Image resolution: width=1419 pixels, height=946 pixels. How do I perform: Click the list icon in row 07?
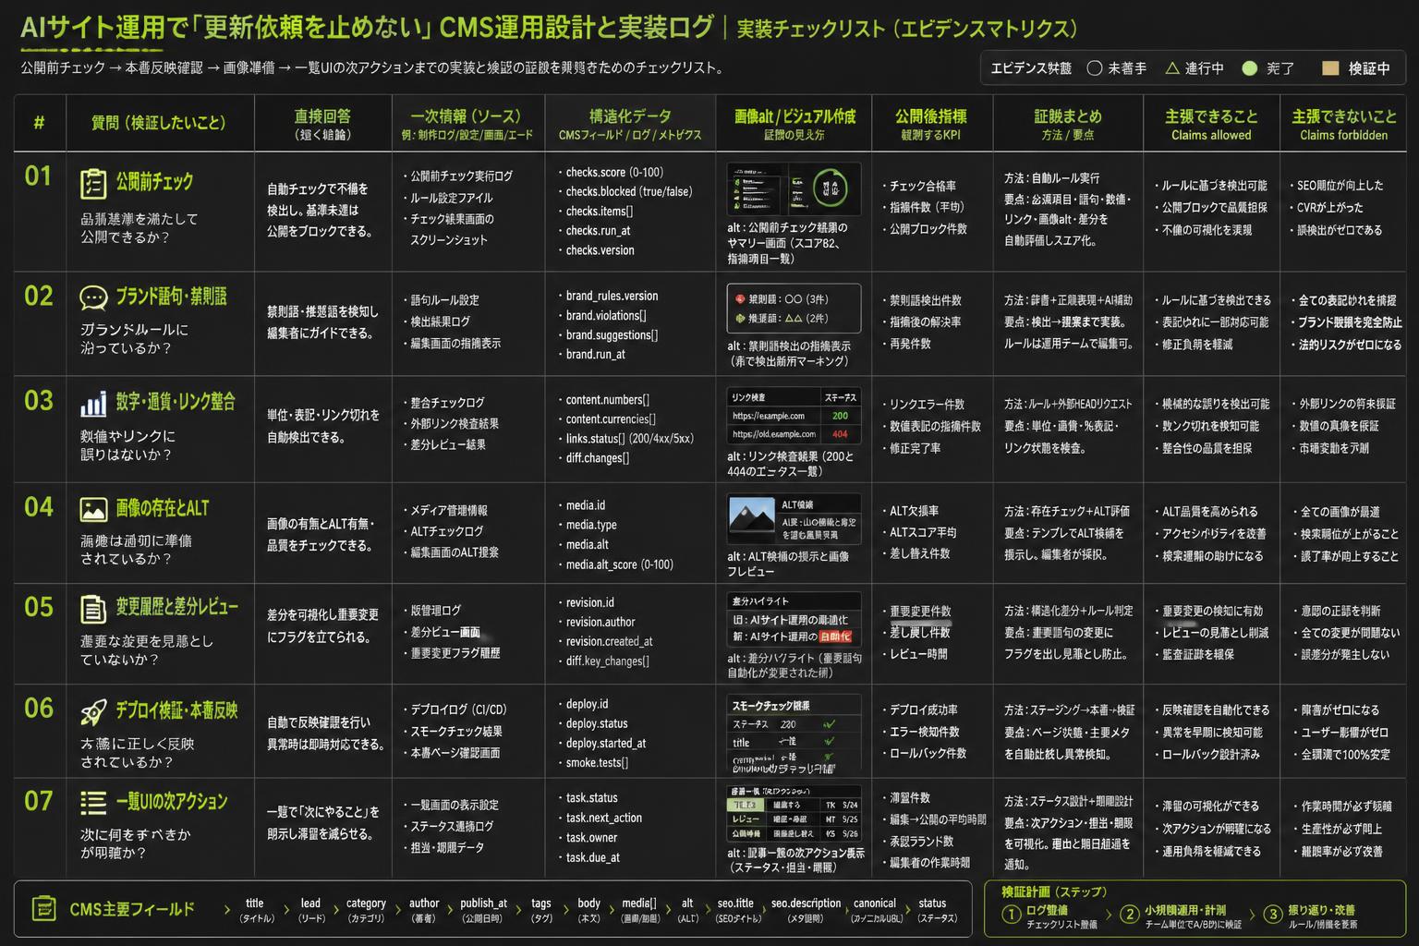click(93, 802)
